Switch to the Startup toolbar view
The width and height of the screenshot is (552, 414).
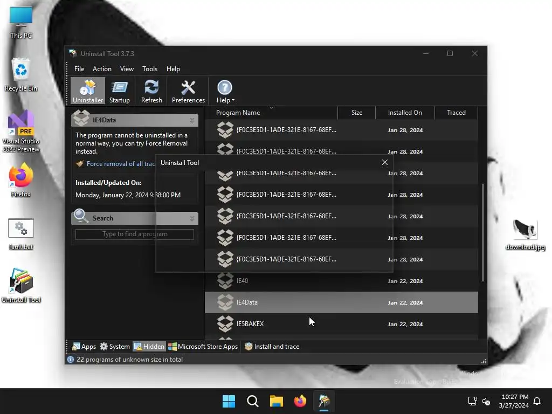[x=119, y=91]
